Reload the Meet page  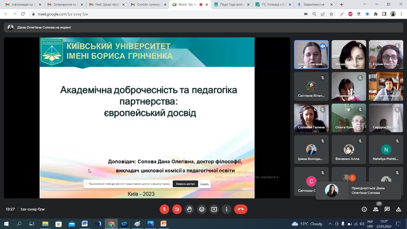(23, 14)
